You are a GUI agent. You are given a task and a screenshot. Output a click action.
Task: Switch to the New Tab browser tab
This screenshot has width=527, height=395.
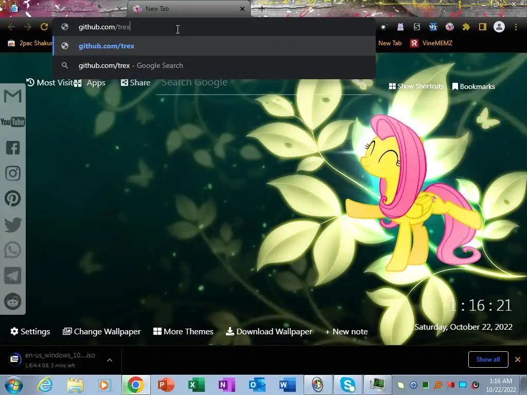click(188, 9)
